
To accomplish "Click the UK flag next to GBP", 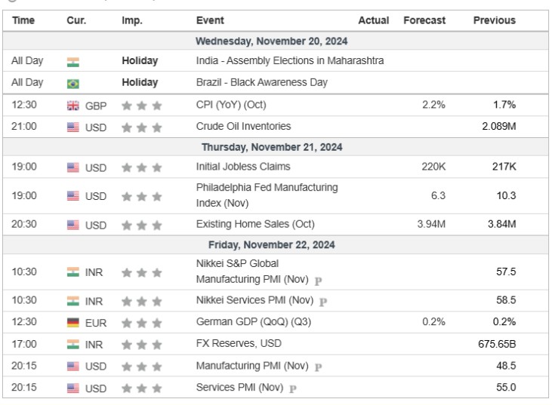I will point(73,106).
